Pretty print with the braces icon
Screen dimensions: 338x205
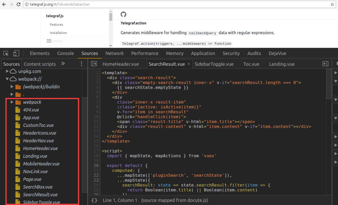tap(94, 200)
